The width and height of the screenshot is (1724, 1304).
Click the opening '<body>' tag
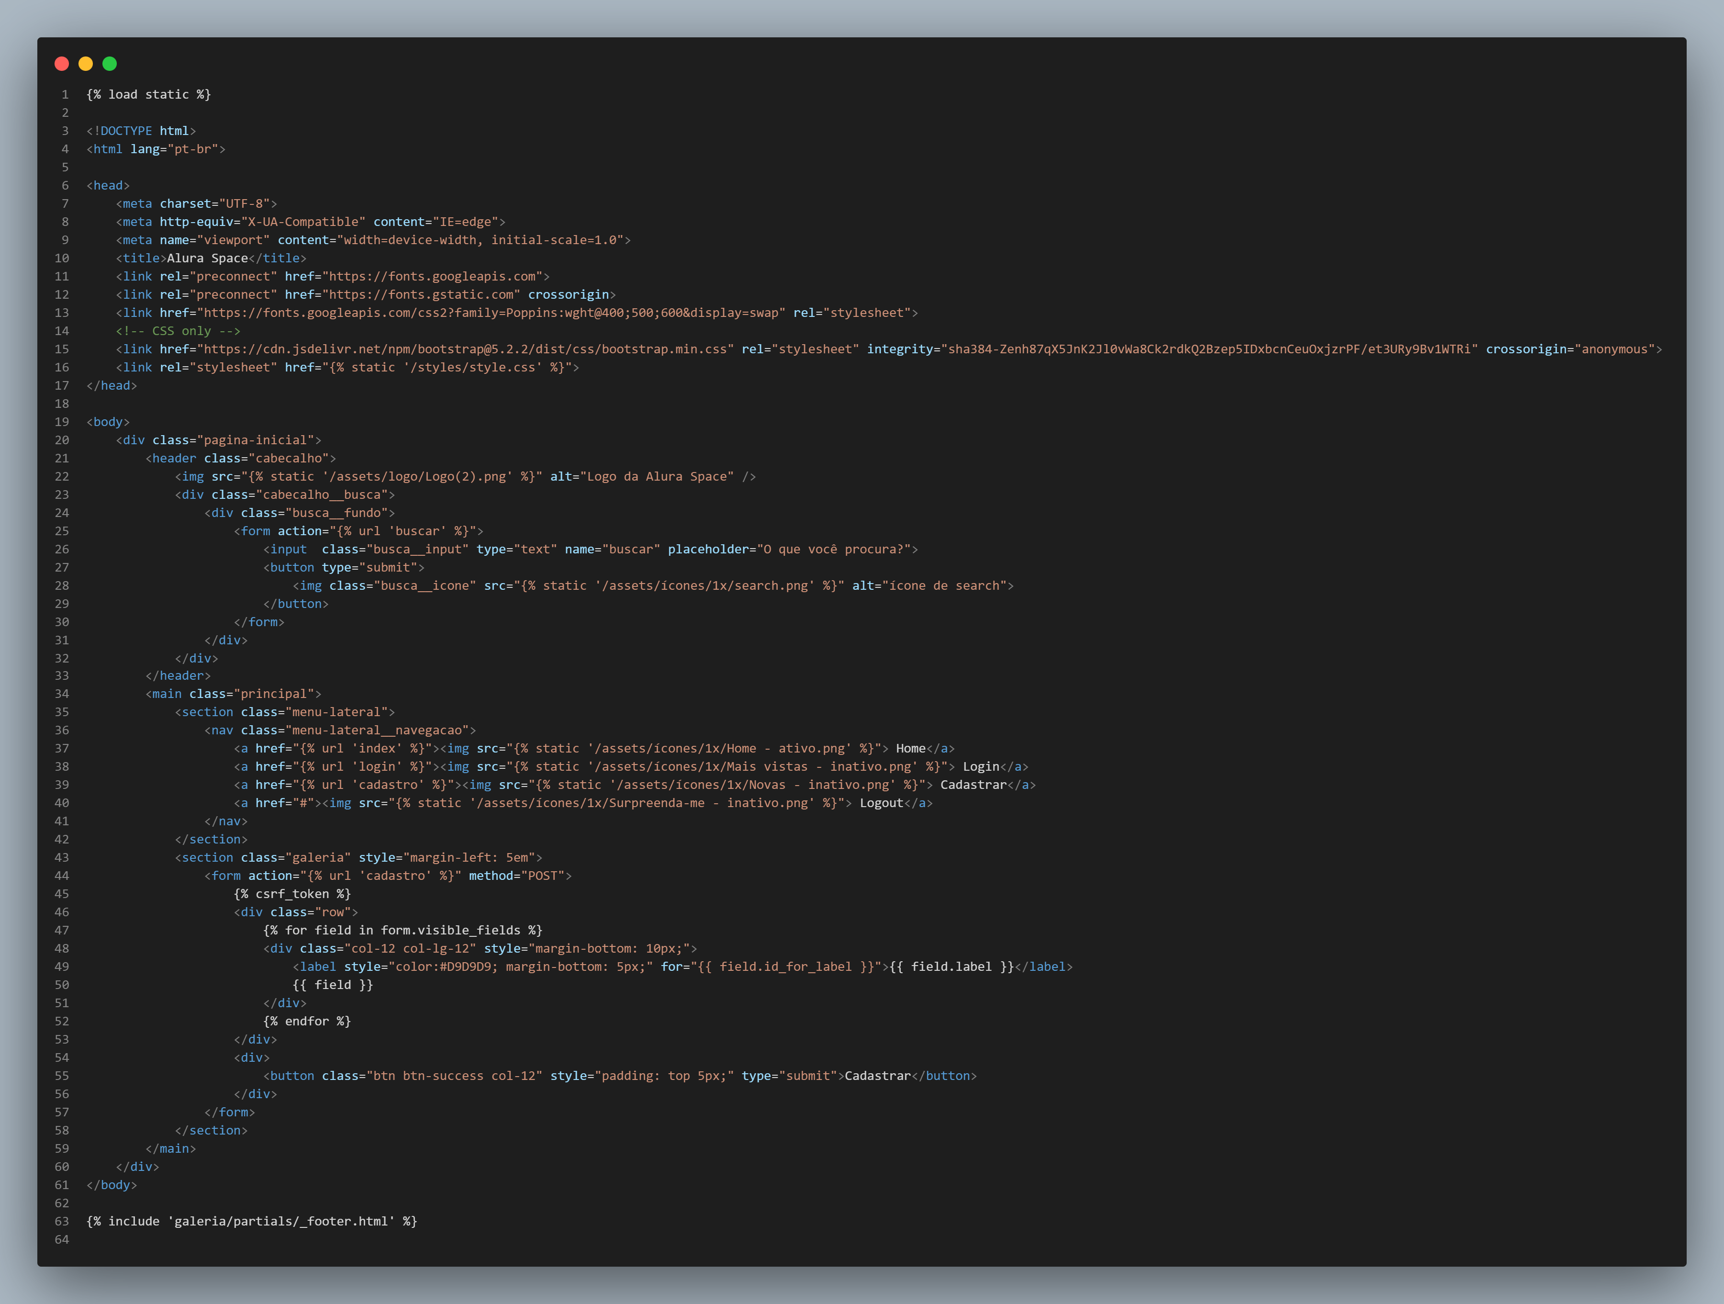[108, 422]
